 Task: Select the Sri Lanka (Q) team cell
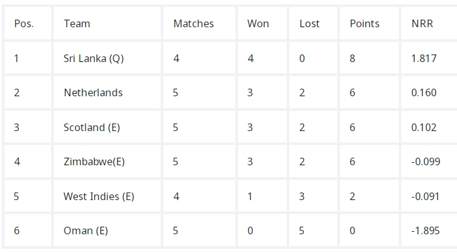click(107, 58)
